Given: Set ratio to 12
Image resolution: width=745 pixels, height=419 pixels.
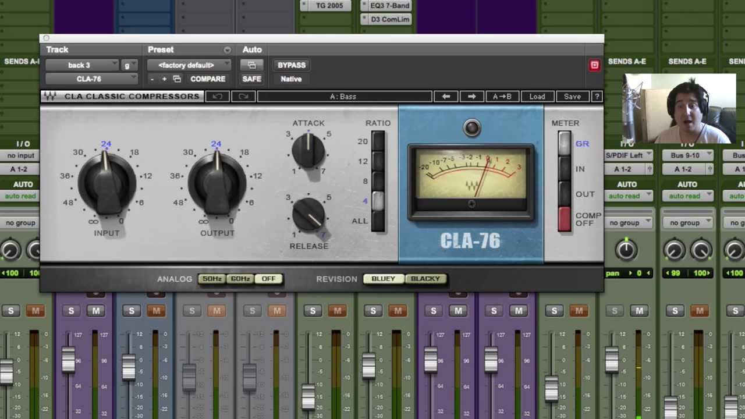Looking at the screenshot, I should click(x=378, y=161).
